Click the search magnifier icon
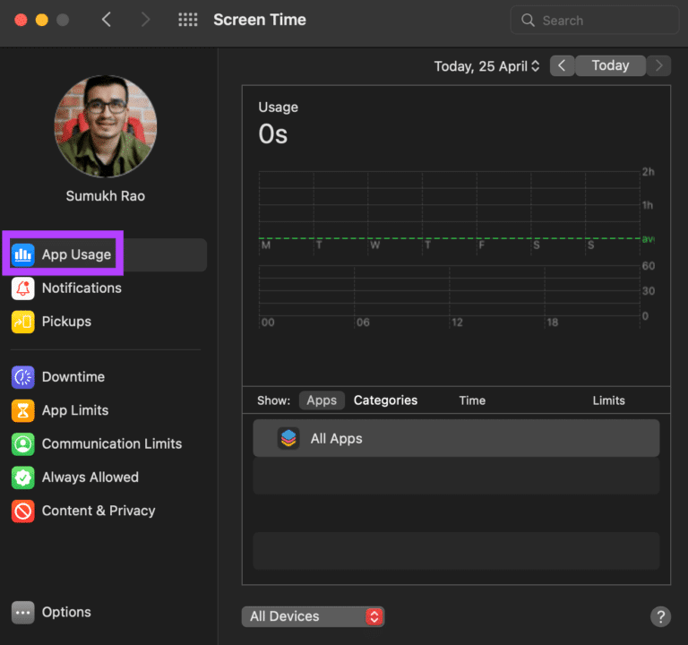Screen dimensions: 688x645 (x=528, y=21)
